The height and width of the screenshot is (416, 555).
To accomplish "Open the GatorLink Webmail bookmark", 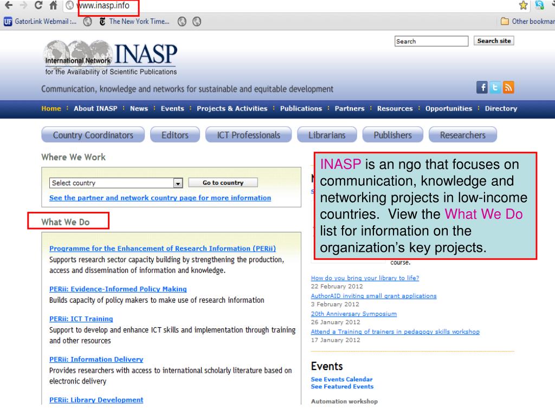I will coord(40,22).
